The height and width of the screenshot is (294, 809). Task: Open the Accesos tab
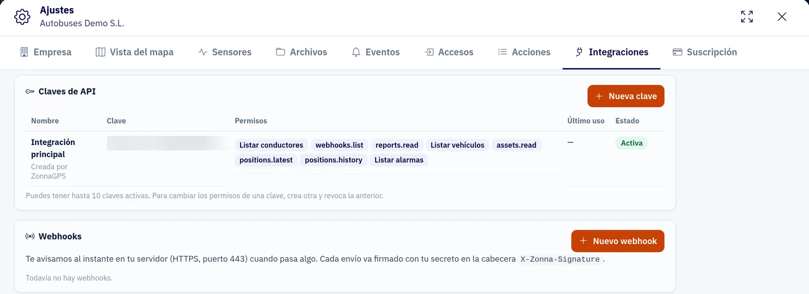(449, 52)
